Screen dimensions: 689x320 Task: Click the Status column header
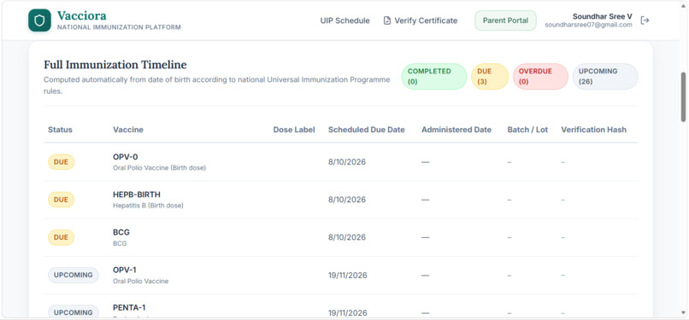[x=60, y=130]
